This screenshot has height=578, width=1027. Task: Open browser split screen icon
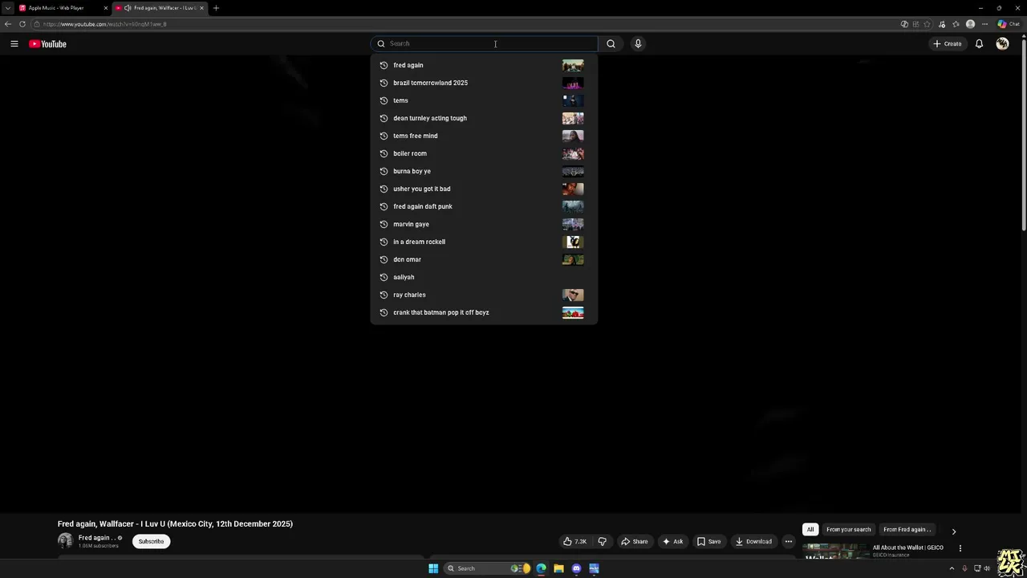coord(915,24)
